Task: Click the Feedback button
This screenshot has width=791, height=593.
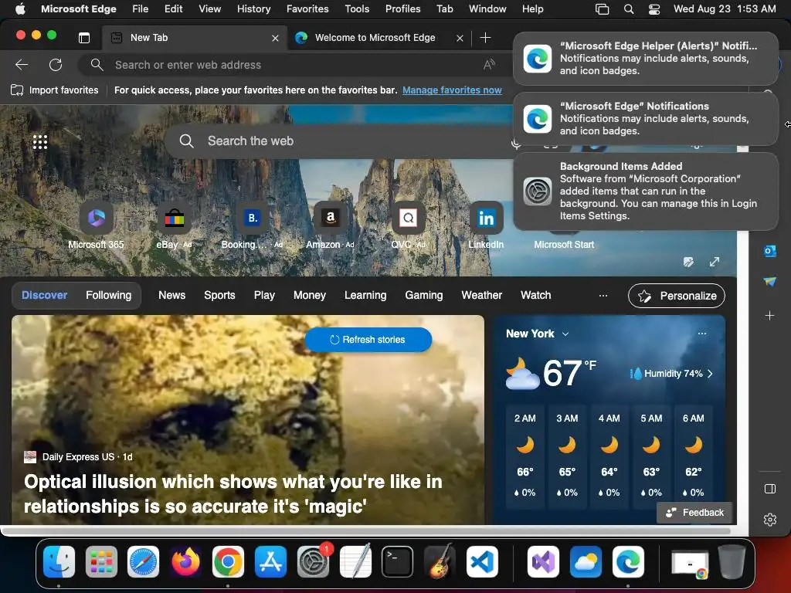Action: (x=694, y=513)
